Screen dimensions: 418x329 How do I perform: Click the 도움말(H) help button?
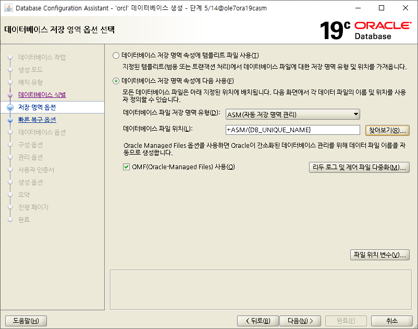[26, 321]
